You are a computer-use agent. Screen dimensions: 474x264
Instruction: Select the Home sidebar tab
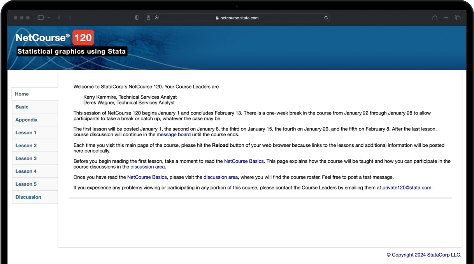tap(22, 94)
